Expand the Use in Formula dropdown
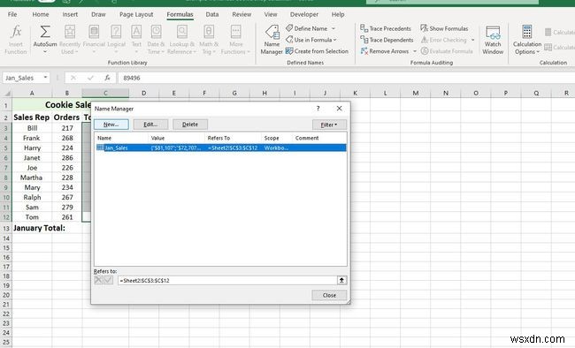Screen dimensions: 575x348 (334, 40)
